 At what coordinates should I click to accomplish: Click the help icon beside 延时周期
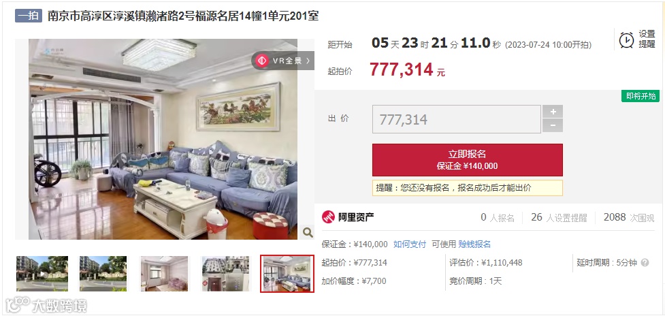(x=645, y=263)
